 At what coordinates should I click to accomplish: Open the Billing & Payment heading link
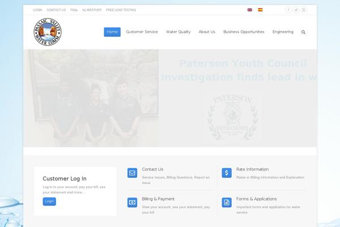(158, 199)
